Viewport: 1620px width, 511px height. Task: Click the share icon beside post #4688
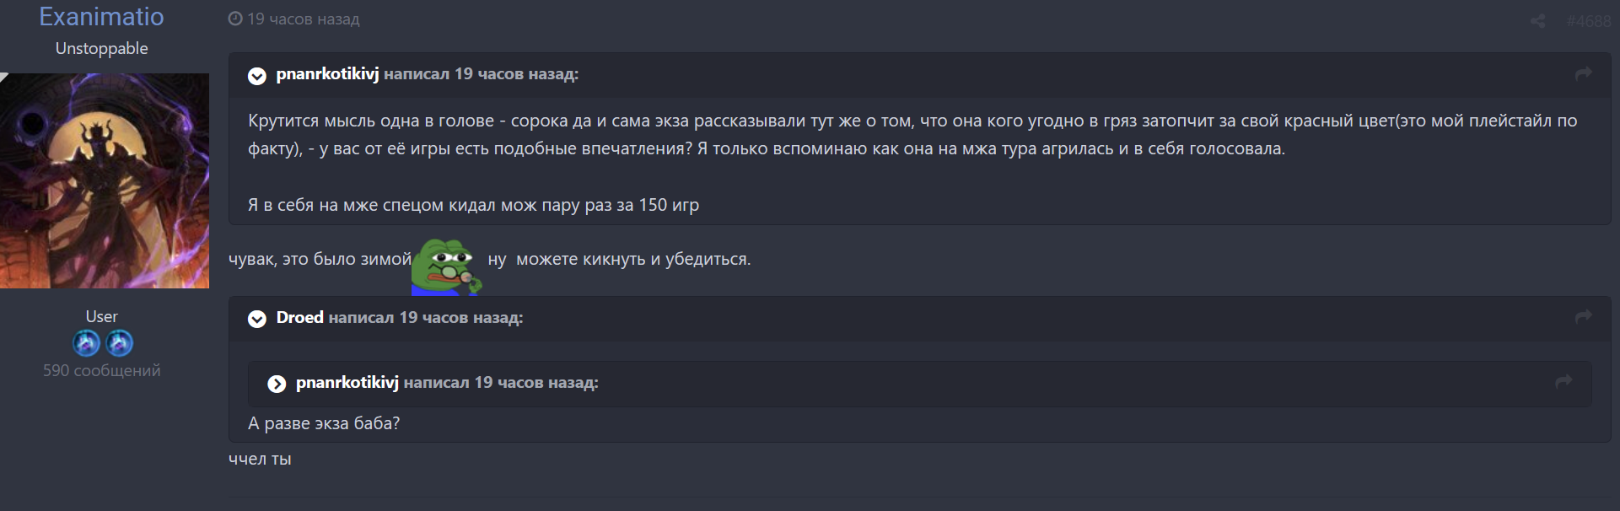point(1537,21)
